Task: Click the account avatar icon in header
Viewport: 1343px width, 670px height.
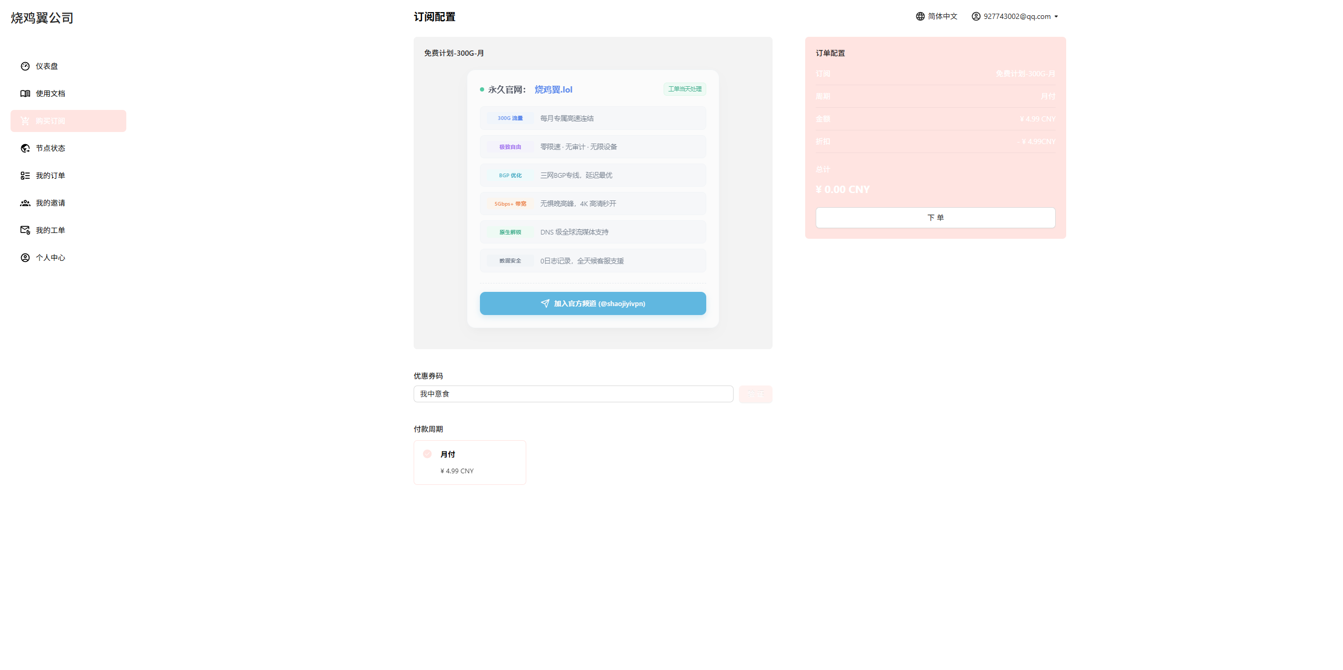Action: pyautogui.click(x=976, y=16)
